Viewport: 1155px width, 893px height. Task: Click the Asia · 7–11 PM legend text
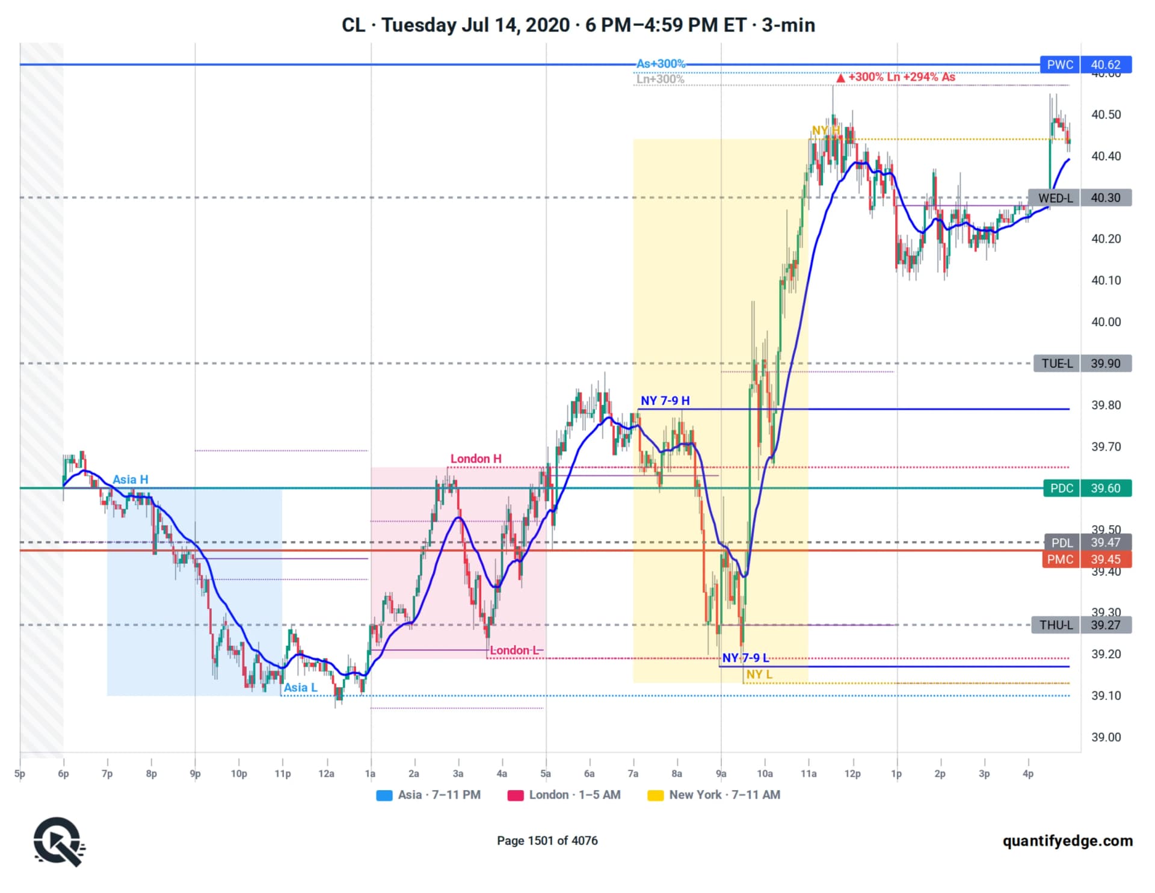tap(439, 795)
